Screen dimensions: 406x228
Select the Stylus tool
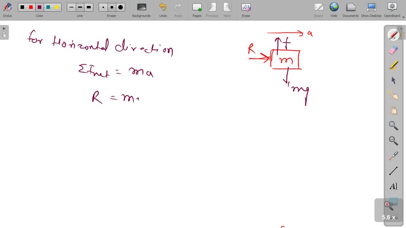[8, 7]
